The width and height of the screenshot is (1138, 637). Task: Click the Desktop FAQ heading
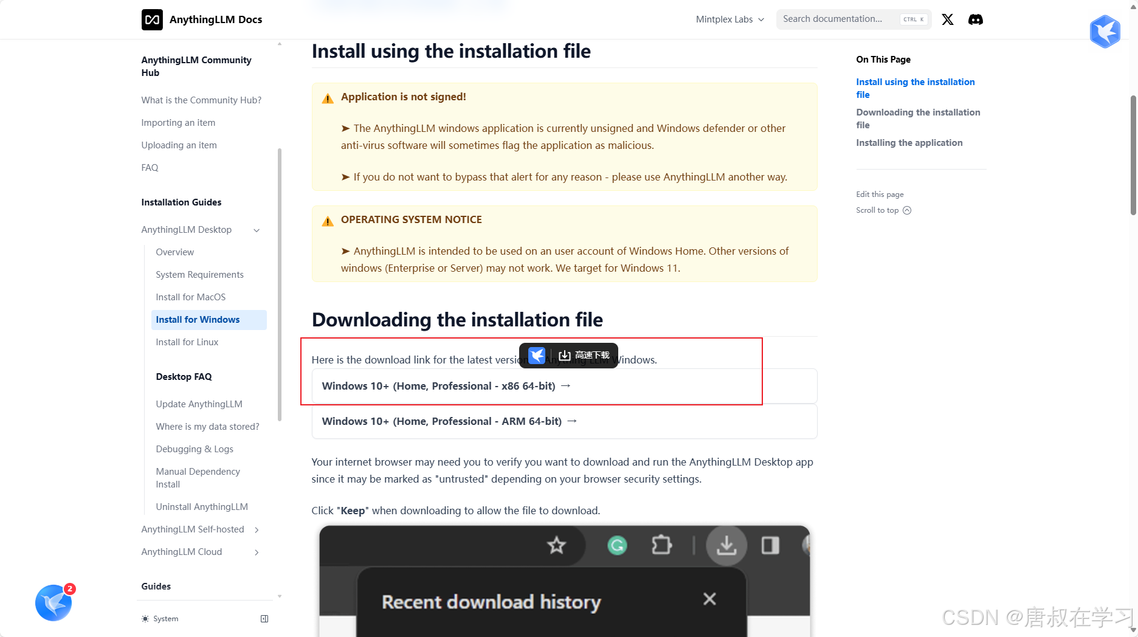[184, 377]
